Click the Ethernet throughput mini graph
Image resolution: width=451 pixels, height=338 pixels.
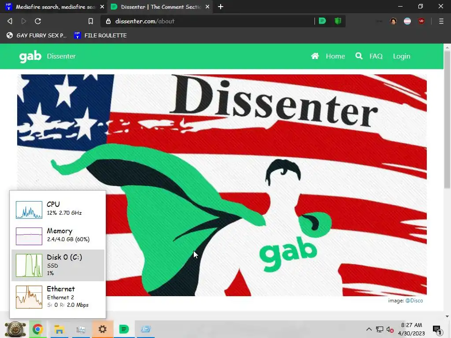[29, 297]
